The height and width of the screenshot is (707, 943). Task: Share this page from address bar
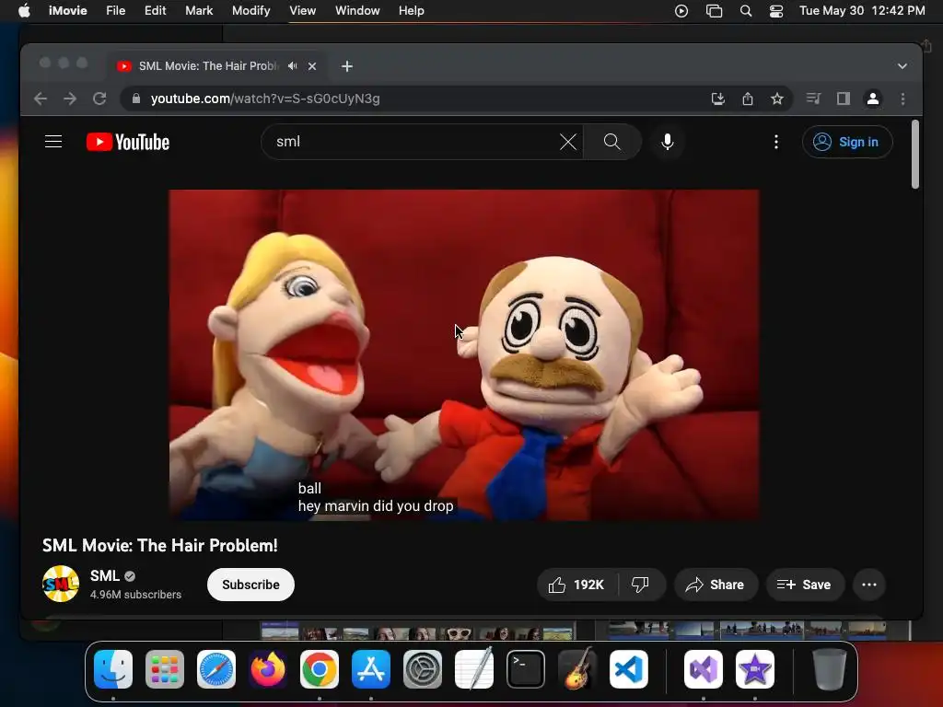coord(748,99)
